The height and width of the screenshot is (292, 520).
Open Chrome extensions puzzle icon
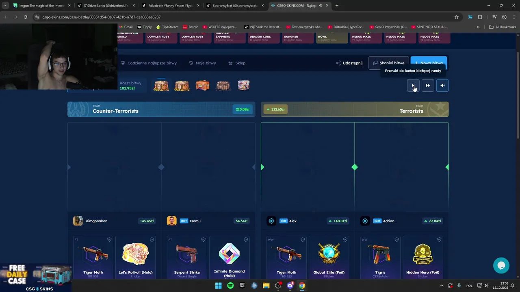tap(480, 17)
